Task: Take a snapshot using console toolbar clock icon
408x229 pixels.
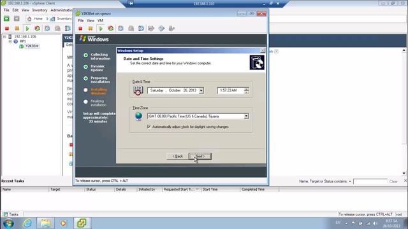Action: 120,29
